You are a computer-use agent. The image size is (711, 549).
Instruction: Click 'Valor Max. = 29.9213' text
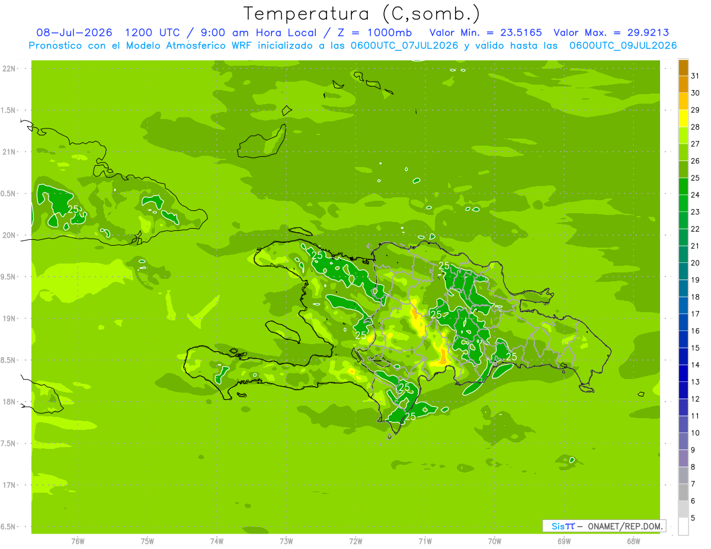coord(611,33)
